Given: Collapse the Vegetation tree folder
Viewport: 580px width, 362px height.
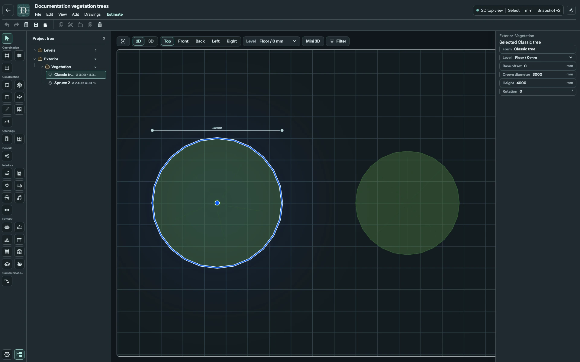Looking at the screenshot, I should click(x=42, y=67).
